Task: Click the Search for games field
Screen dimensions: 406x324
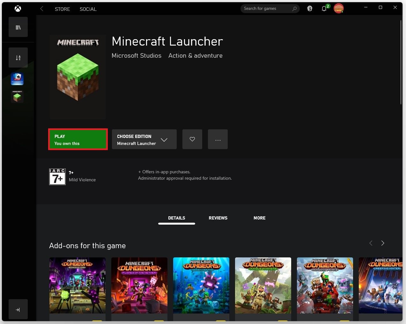Action: pos(270,9)
